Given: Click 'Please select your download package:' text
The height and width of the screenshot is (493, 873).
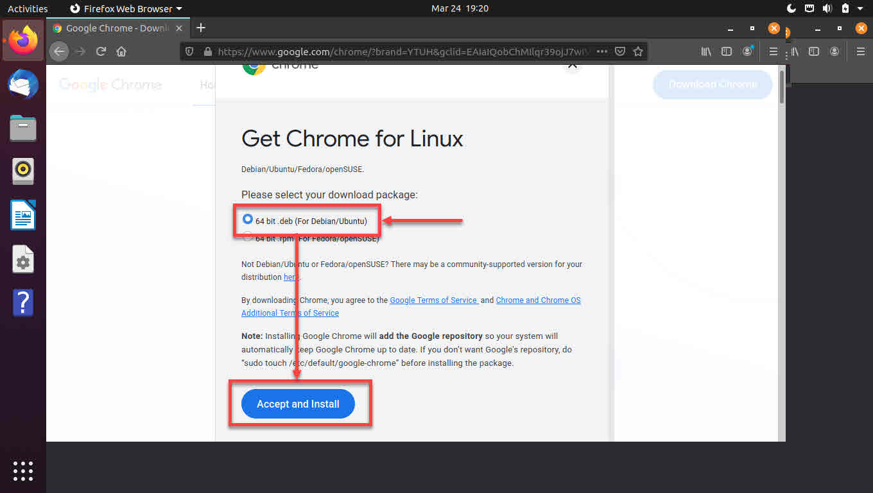Looking at the screenshot, I should 329,195.
